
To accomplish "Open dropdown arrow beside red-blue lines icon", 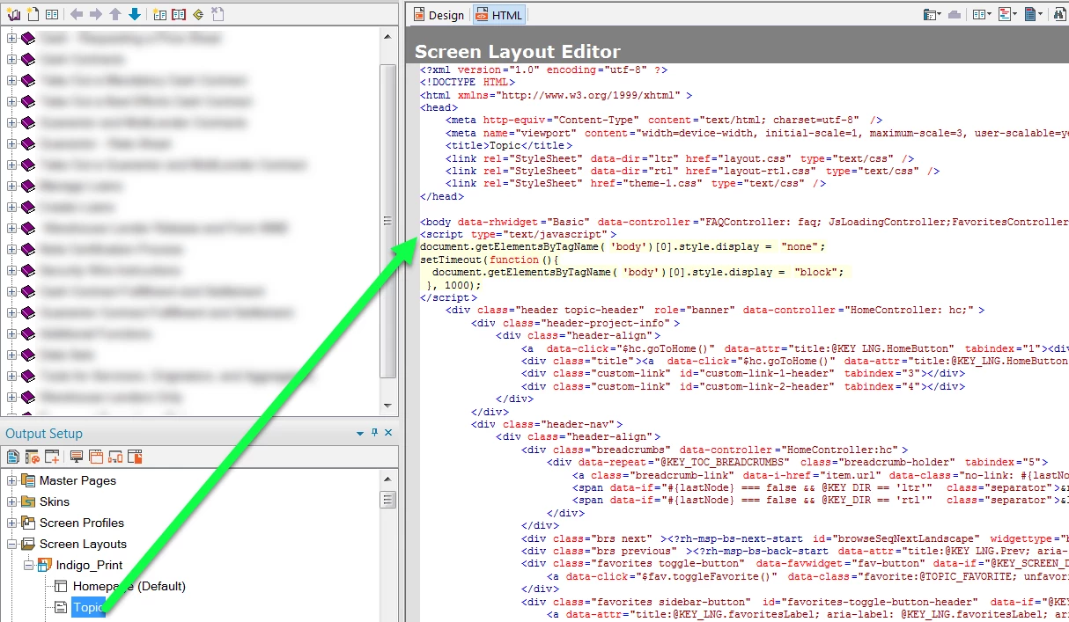I will (x=1015, y=14).
